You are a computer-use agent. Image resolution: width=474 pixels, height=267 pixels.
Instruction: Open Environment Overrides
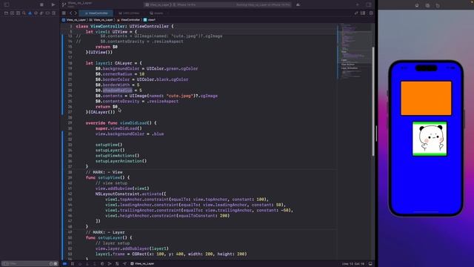click(117, 264)
